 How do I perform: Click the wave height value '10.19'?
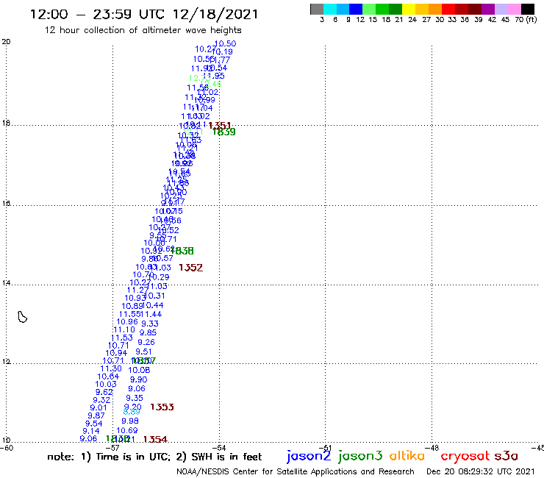click(x=223, y=51)
